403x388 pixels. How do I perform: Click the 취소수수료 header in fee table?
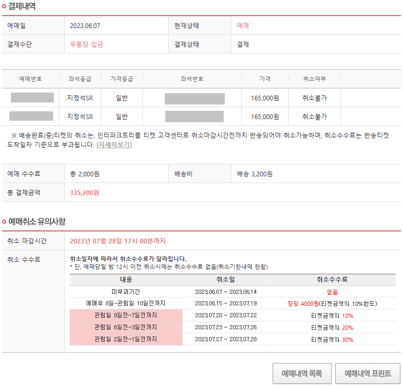pyautogui.click(x=332, y=279)
